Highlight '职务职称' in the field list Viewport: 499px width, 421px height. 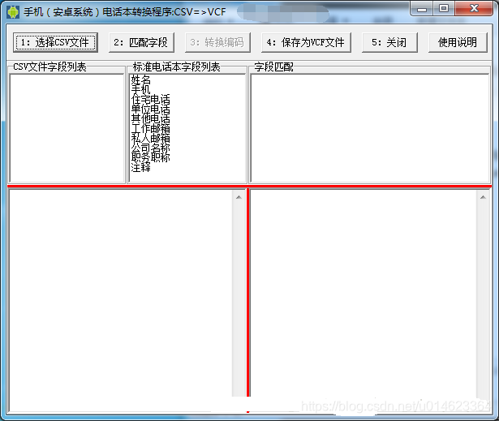[150, 157]
